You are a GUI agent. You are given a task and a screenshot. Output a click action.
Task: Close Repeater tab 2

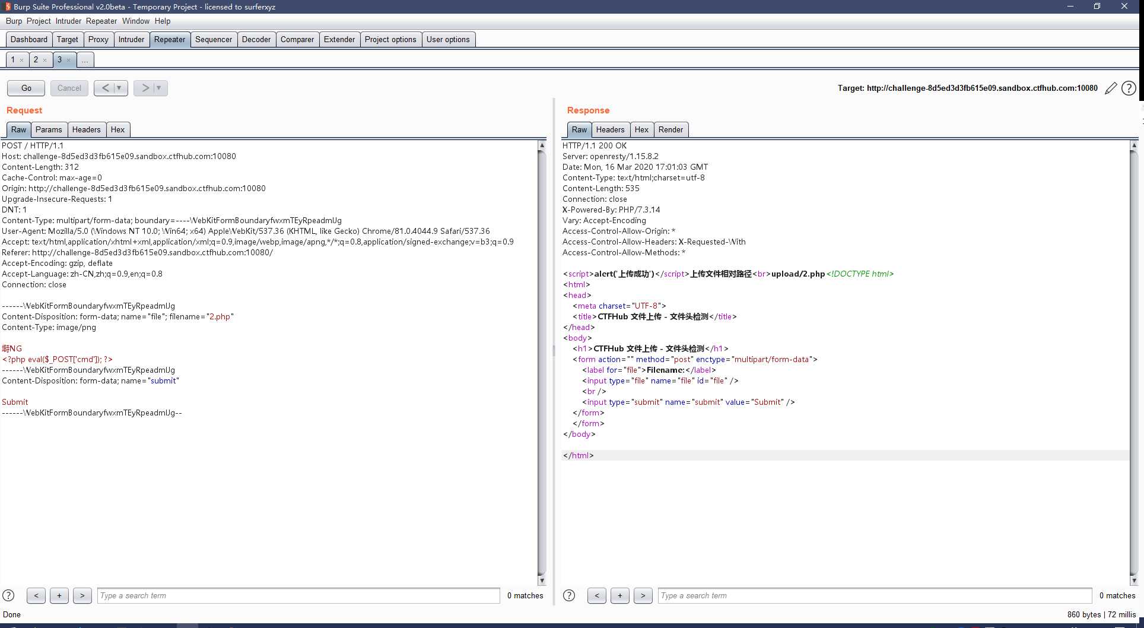click(45, 60)
